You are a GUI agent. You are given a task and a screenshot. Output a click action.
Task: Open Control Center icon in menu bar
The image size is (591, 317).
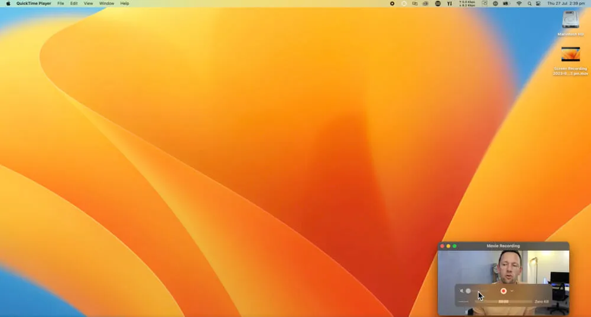[x=538, y=4]
